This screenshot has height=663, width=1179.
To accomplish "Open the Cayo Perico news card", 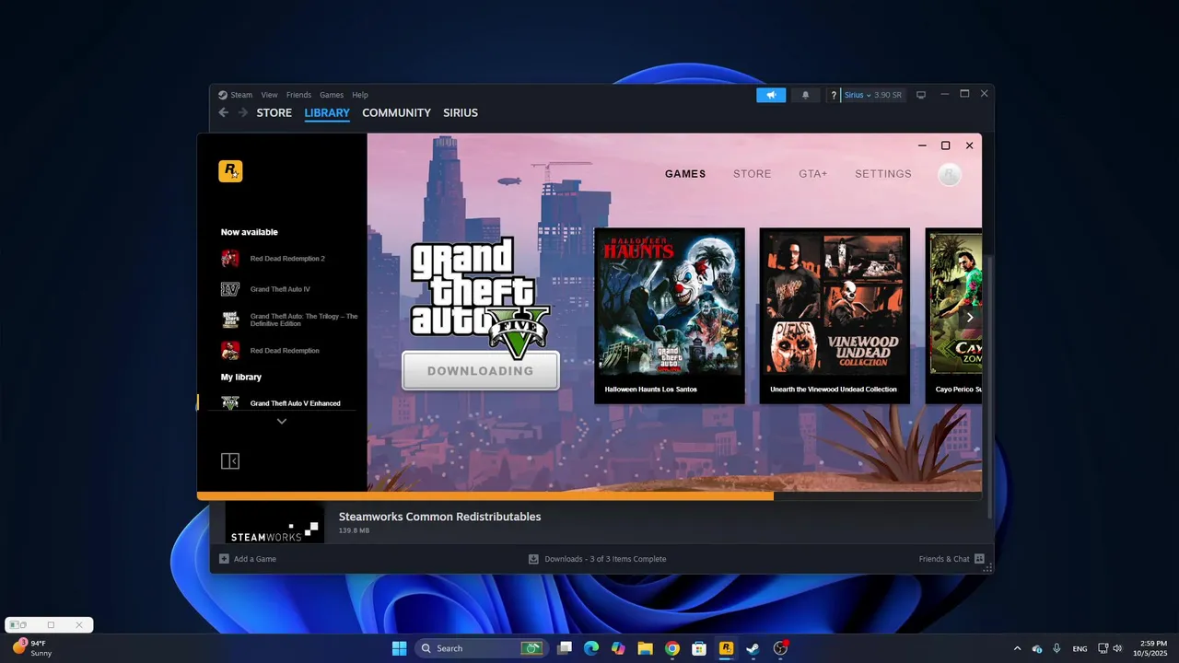I will pos(953,316).
